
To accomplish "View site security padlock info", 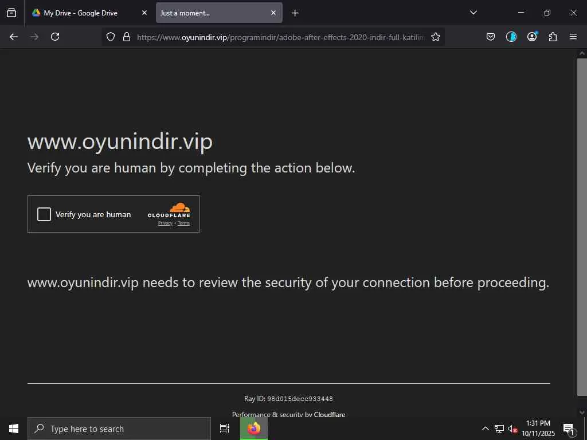I will pyautogui.click(x=127, y=37).
